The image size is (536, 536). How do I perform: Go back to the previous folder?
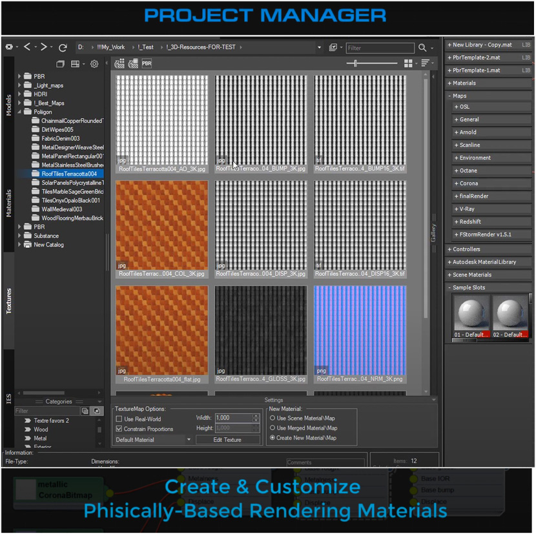(x=27, y=47)
